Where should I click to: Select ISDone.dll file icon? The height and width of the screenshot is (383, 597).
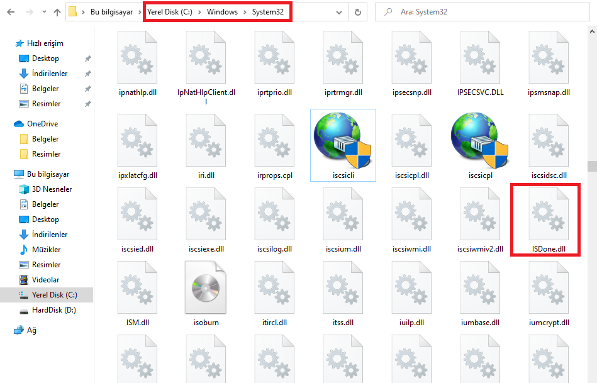pos(549,214)
